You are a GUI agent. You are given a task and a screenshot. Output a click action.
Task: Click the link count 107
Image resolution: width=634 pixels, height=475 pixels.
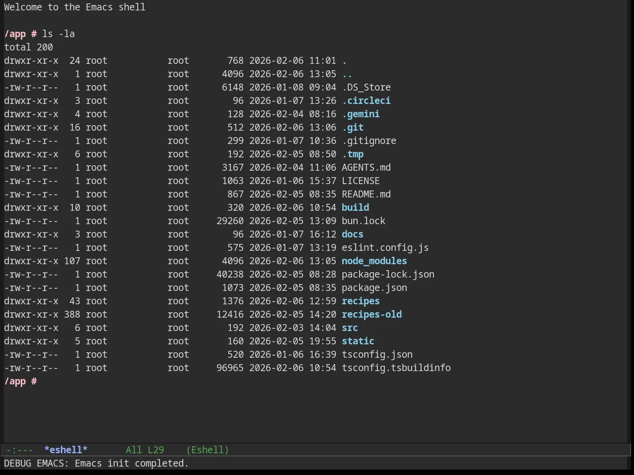72,261
